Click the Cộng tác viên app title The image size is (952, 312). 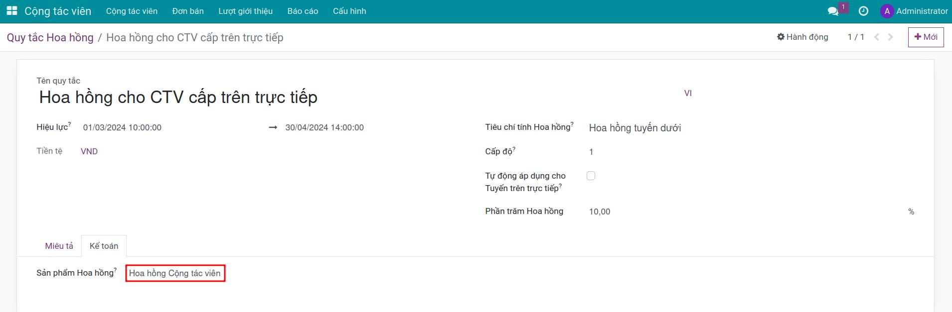58,11
